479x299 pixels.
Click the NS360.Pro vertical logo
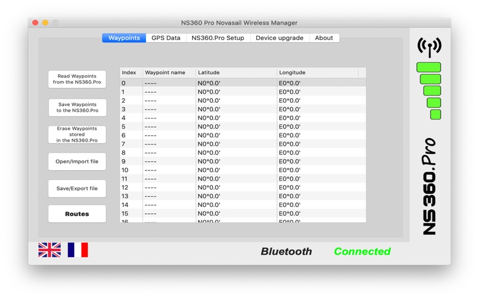(x=429, y=187)
